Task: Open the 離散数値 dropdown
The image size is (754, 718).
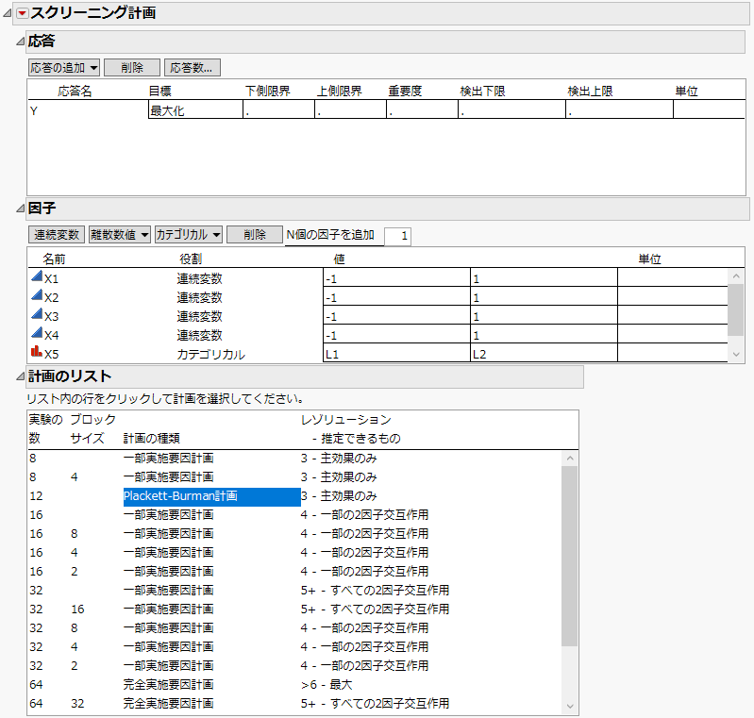Action: pos(119,235)
